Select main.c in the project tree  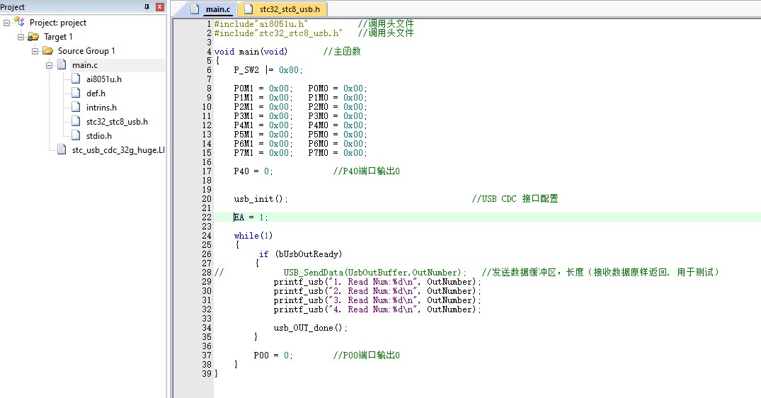(85, 64)
